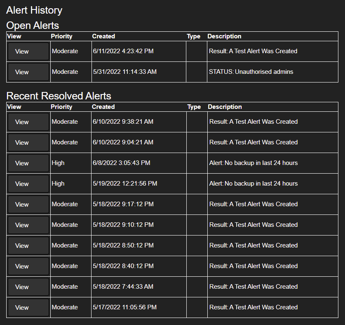The image size is (345, 325).
Task: View resolved alert created 5/18/2022 7:44:33 AM
Action: pyautogui.click(x=28, y=287)
